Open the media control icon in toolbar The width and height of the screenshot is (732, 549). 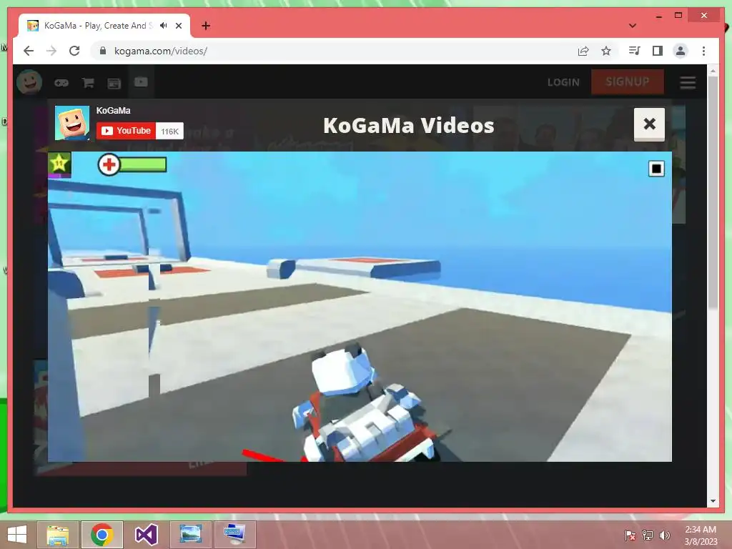click(x=635, y=51)
